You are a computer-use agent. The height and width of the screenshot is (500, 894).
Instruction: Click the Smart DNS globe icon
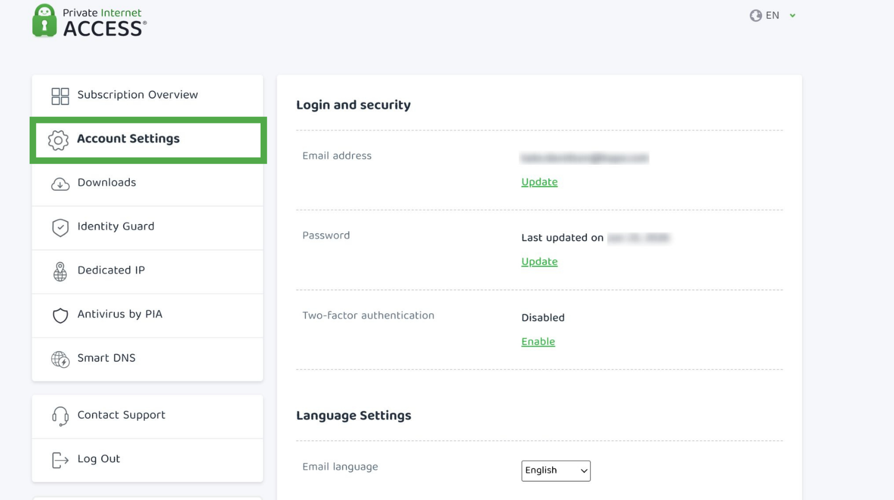[60, 359]
